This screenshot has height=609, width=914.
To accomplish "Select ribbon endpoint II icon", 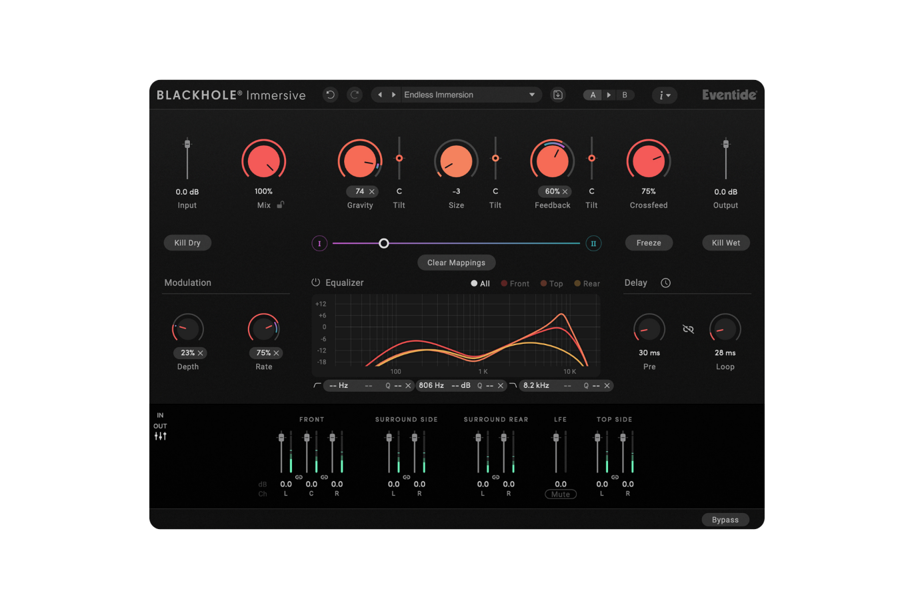I will click(x=593, y=244).
